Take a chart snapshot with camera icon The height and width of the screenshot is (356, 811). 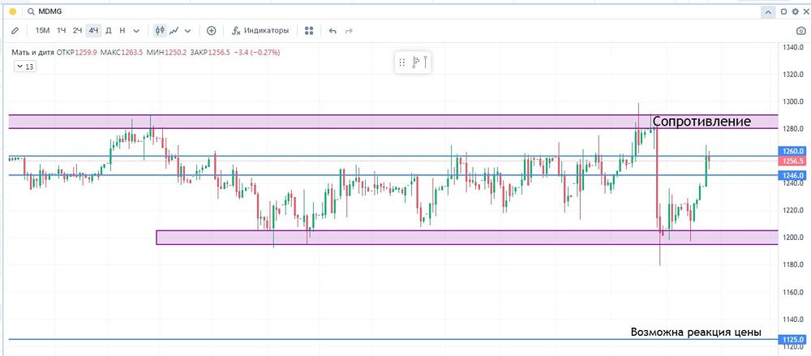[801, 31]
